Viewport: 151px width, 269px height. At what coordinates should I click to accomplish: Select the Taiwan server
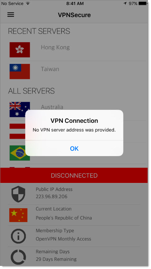(78, 72)
